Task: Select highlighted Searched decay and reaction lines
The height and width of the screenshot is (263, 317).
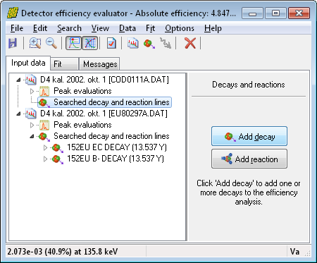Action: click(x=111, y=102)
